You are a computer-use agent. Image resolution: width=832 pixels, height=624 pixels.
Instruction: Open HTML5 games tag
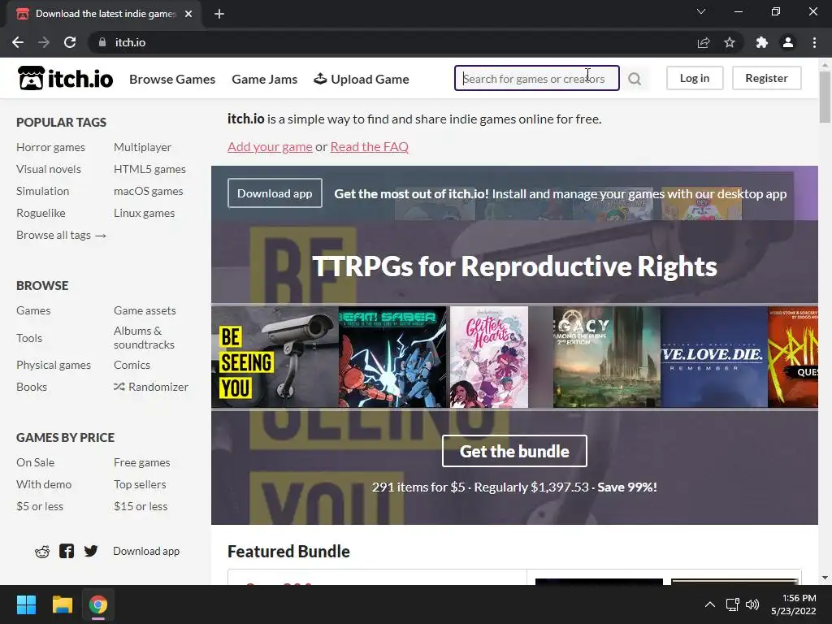point(149,169)
